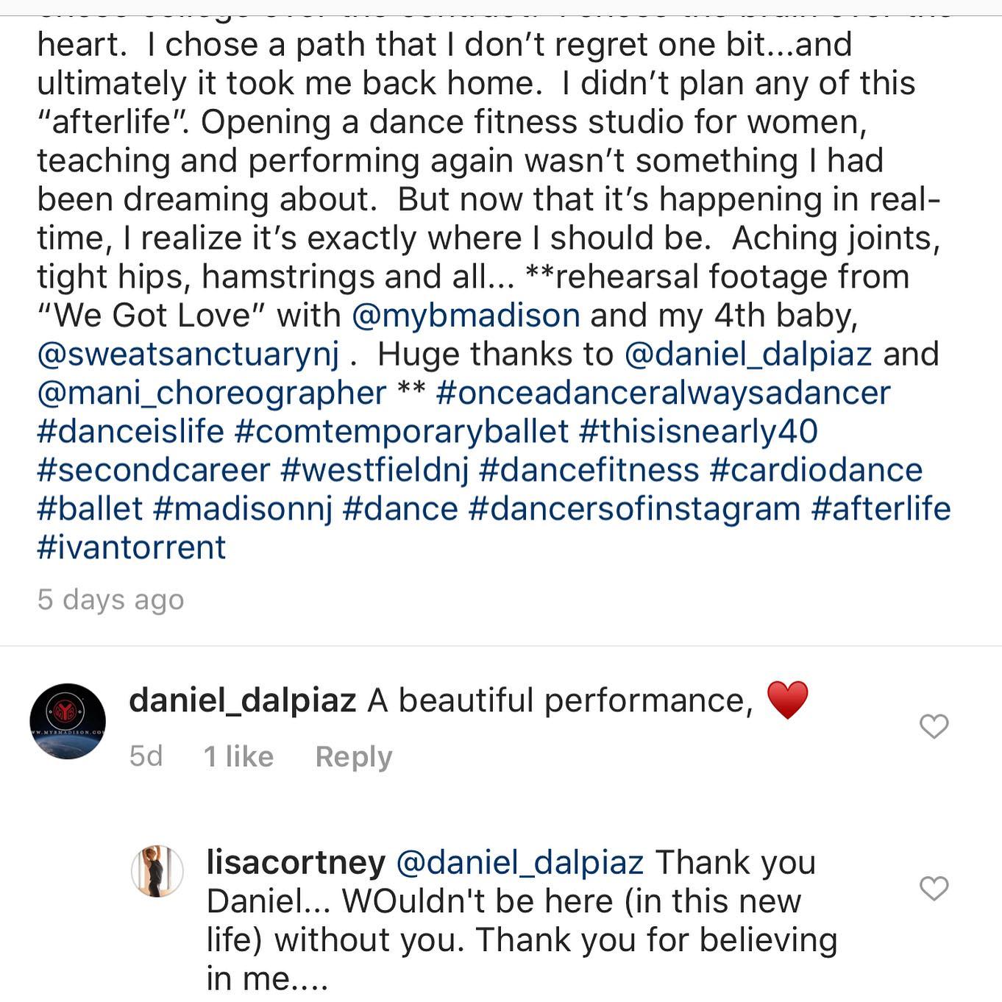Open daniel_dalpiaz's profile picture
The height and width of the screenshot is (1002, 1002).
pos(68,721)
